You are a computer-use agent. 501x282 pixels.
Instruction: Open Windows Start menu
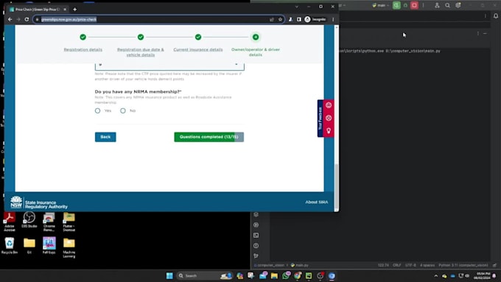click(x=169, y=275)
